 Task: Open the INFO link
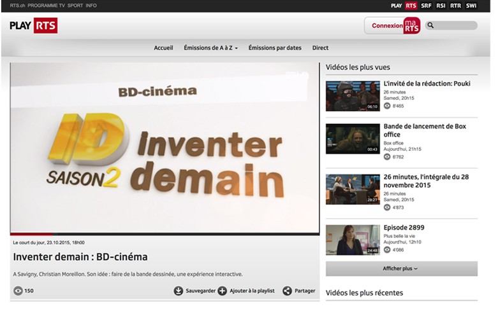coord(91,5)
